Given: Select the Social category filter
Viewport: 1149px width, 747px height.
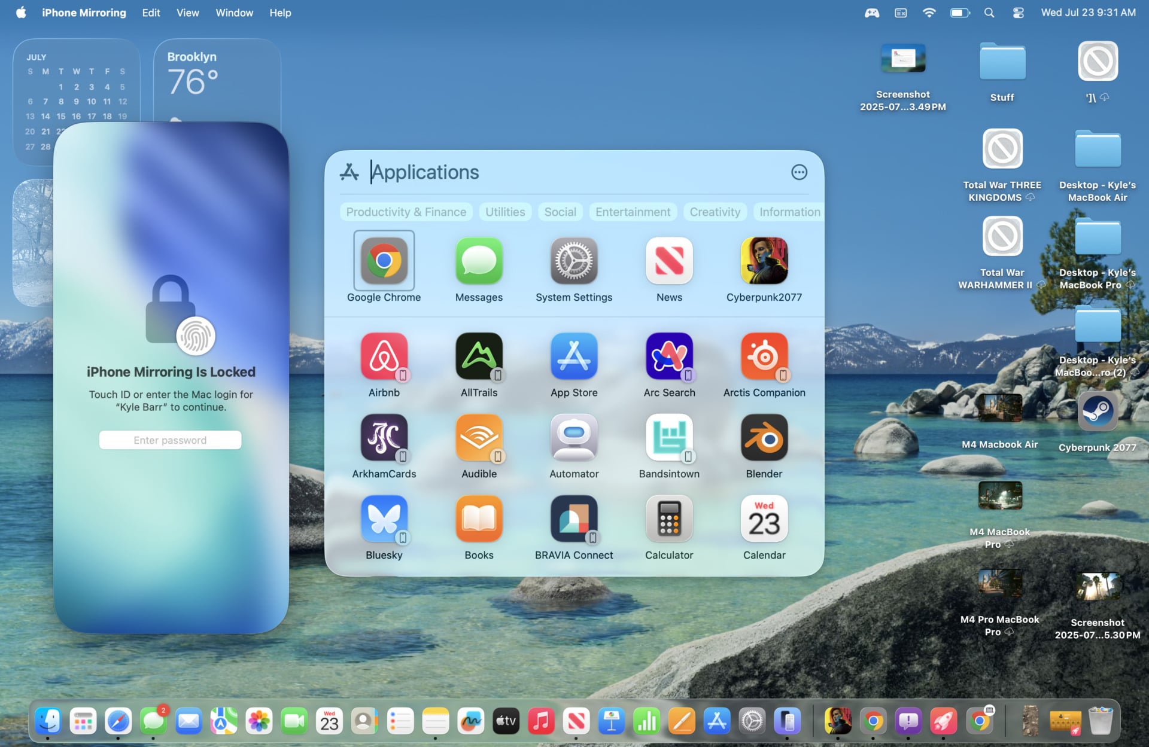Looking at the screenshot, I should [560, 212].
